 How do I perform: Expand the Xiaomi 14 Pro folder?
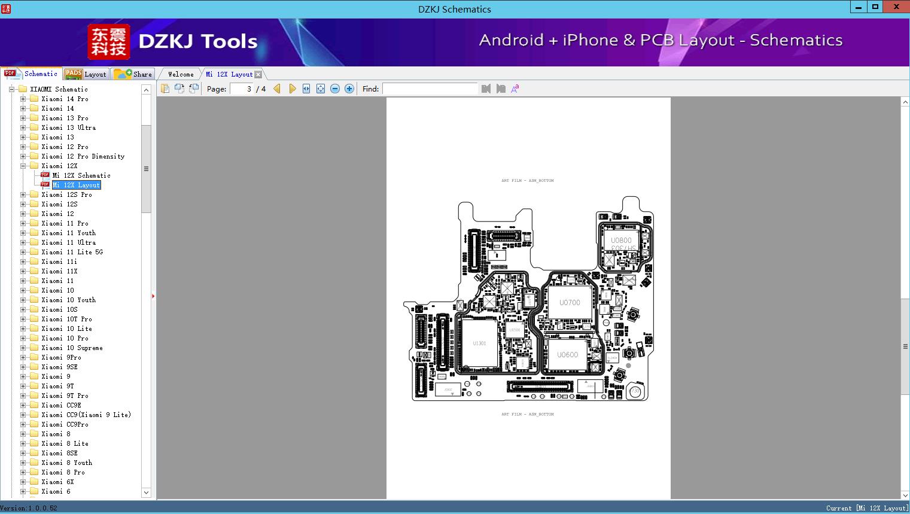pyautogui.click(x=23, y=99)
